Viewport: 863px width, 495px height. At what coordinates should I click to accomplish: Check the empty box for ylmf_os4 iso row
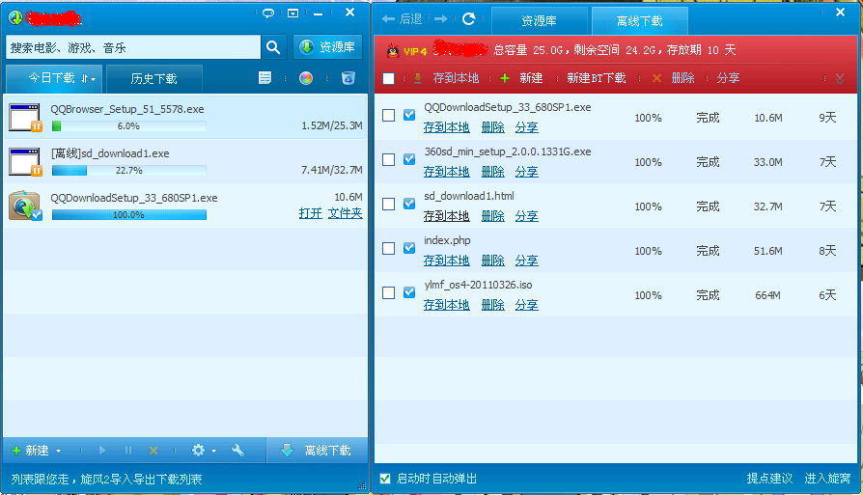click(x=389, y=292)
